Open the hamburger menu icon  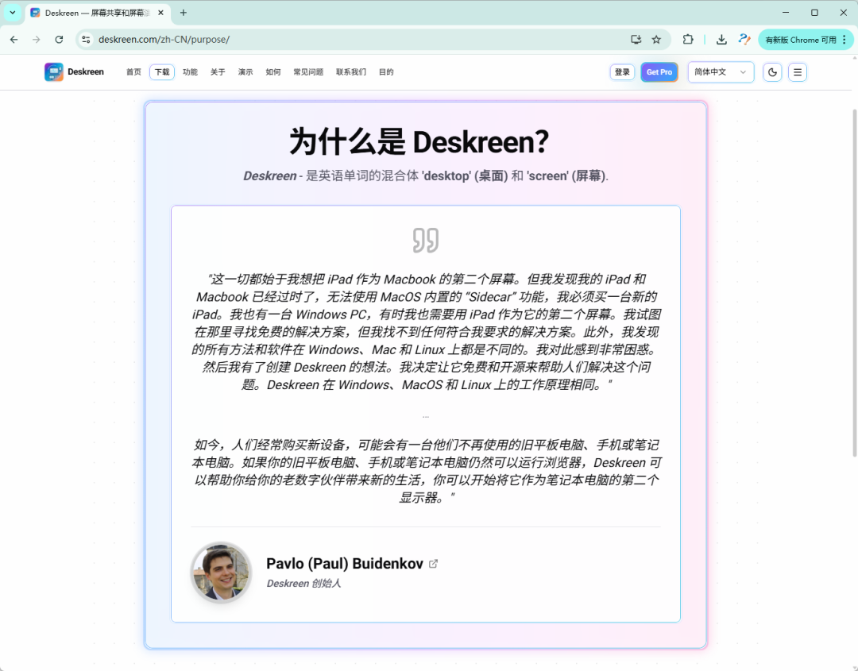[x=798, y=72]
